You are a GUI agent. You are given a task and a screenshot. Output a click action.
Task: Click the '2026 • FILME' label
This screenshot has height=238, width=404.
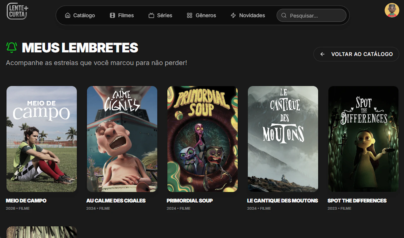tap(18, 208)
